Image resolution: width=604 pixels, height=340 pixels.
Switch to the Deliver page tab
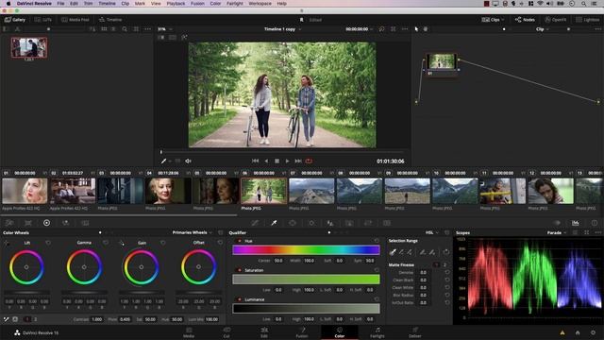415,332
